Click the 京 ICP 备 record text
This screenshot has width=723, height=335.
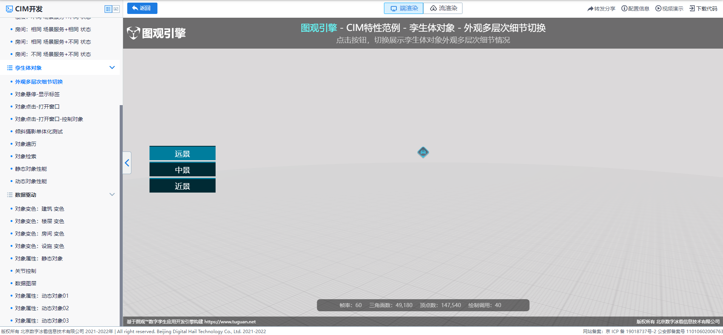pos(631,332)
